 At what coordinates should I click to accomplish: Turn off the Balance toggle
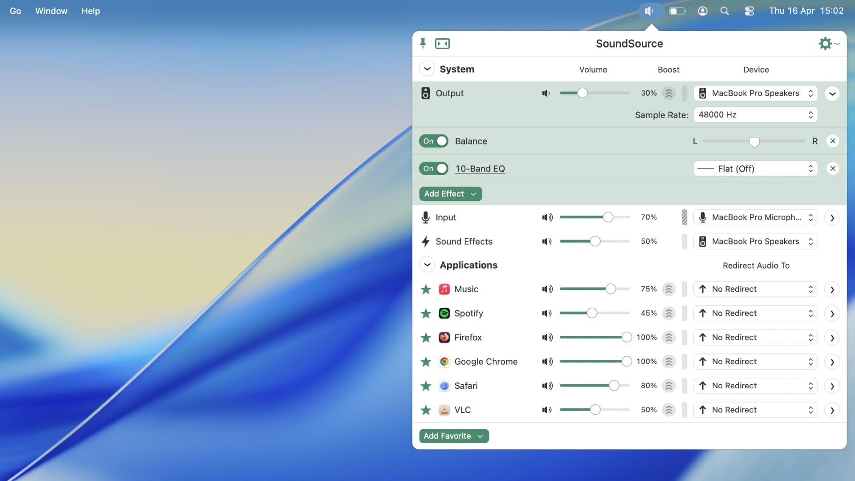coord(433,141)
